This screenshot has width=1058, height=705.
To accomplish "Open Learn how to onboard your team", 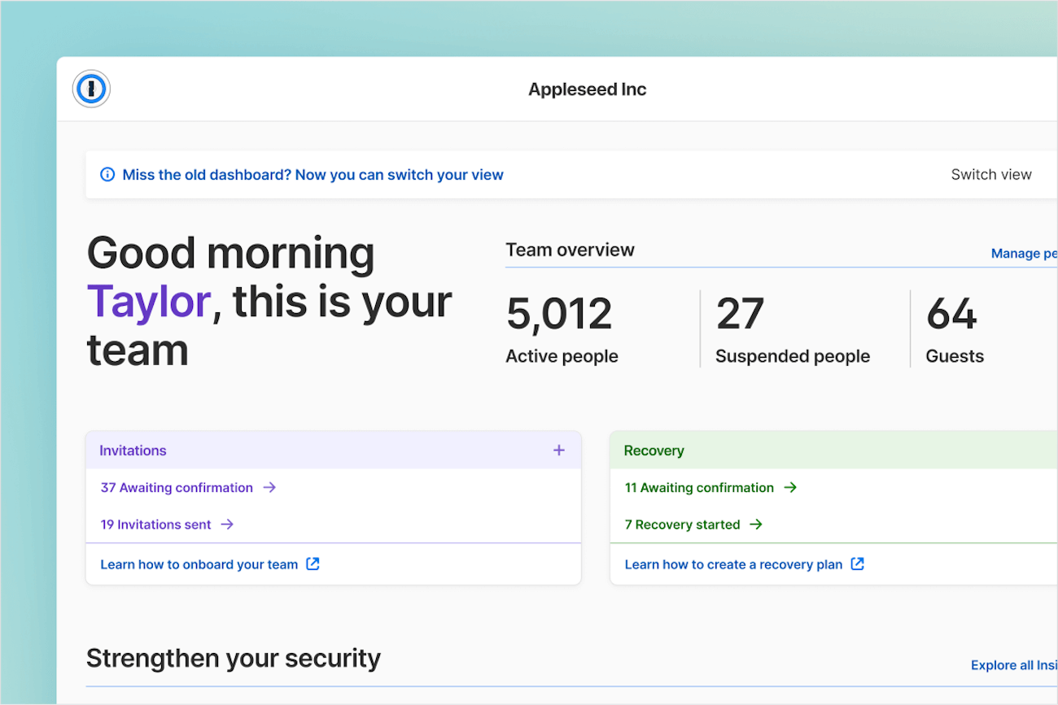I will tap(199, 564).
